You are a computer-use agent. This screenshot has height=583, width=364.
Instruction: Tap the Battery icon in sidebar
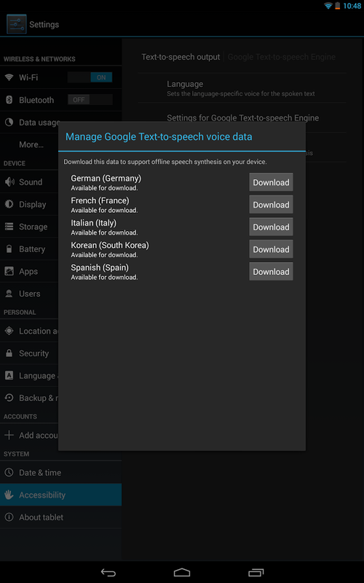click(x=9, y=249)
